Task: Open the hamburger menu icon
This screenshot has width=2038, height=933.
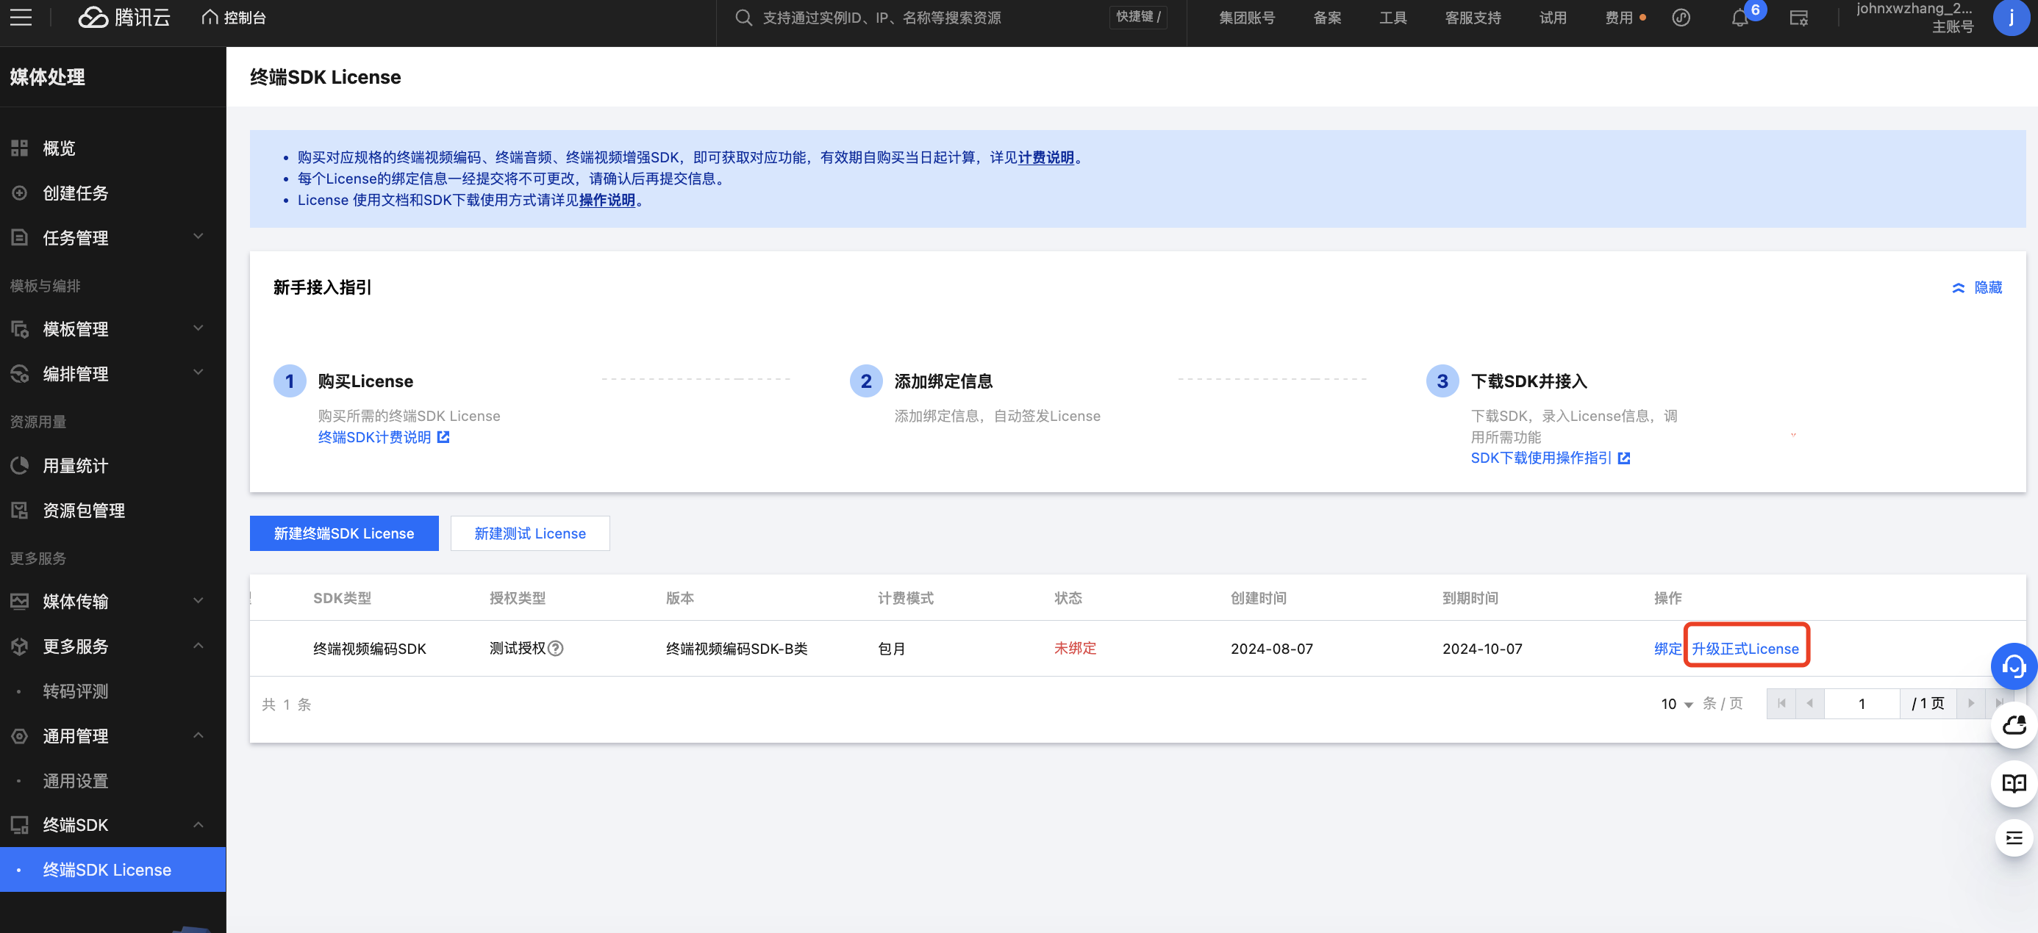Action: click(21, 18)
